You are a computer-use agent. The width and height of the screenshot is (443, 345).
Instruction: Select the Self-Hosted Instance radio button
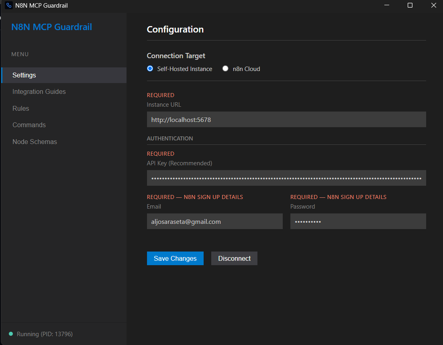[x=150, y=68]
